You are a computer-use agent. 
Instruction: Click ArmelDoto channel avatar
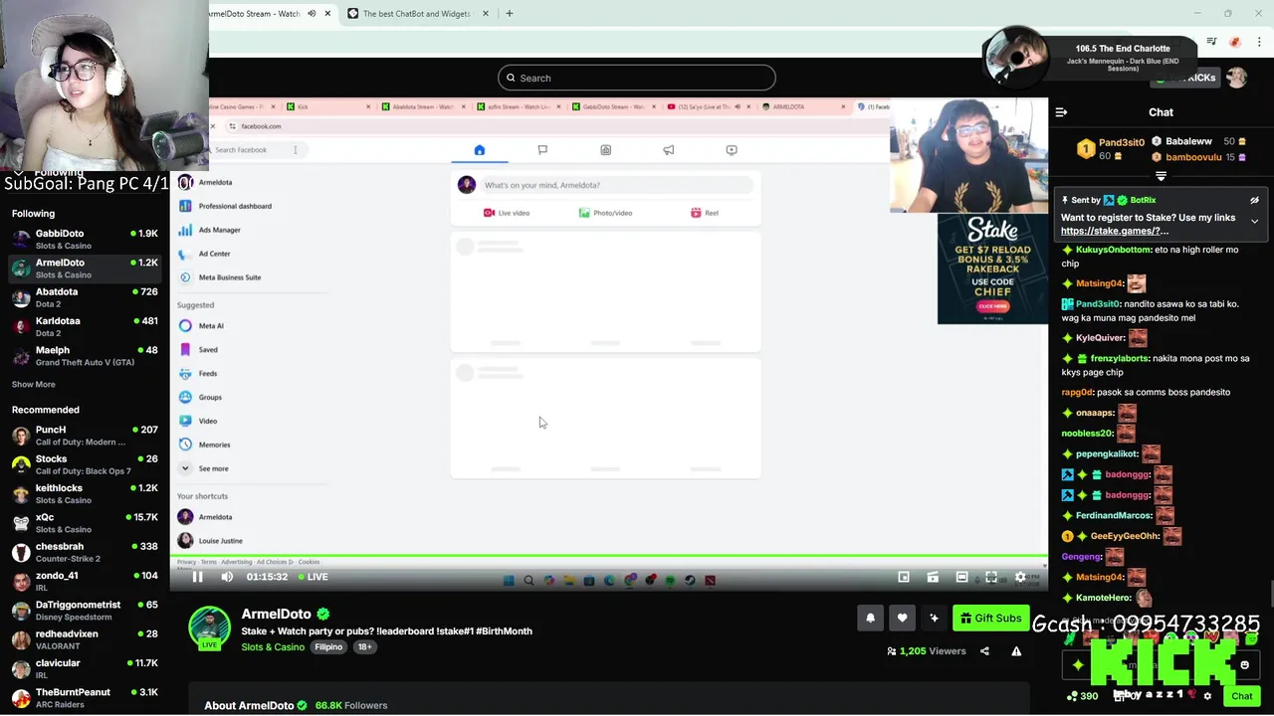click(210, 627)
